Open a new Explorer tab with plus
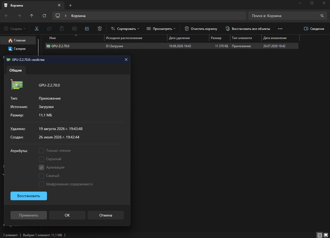 coord(70,5)
